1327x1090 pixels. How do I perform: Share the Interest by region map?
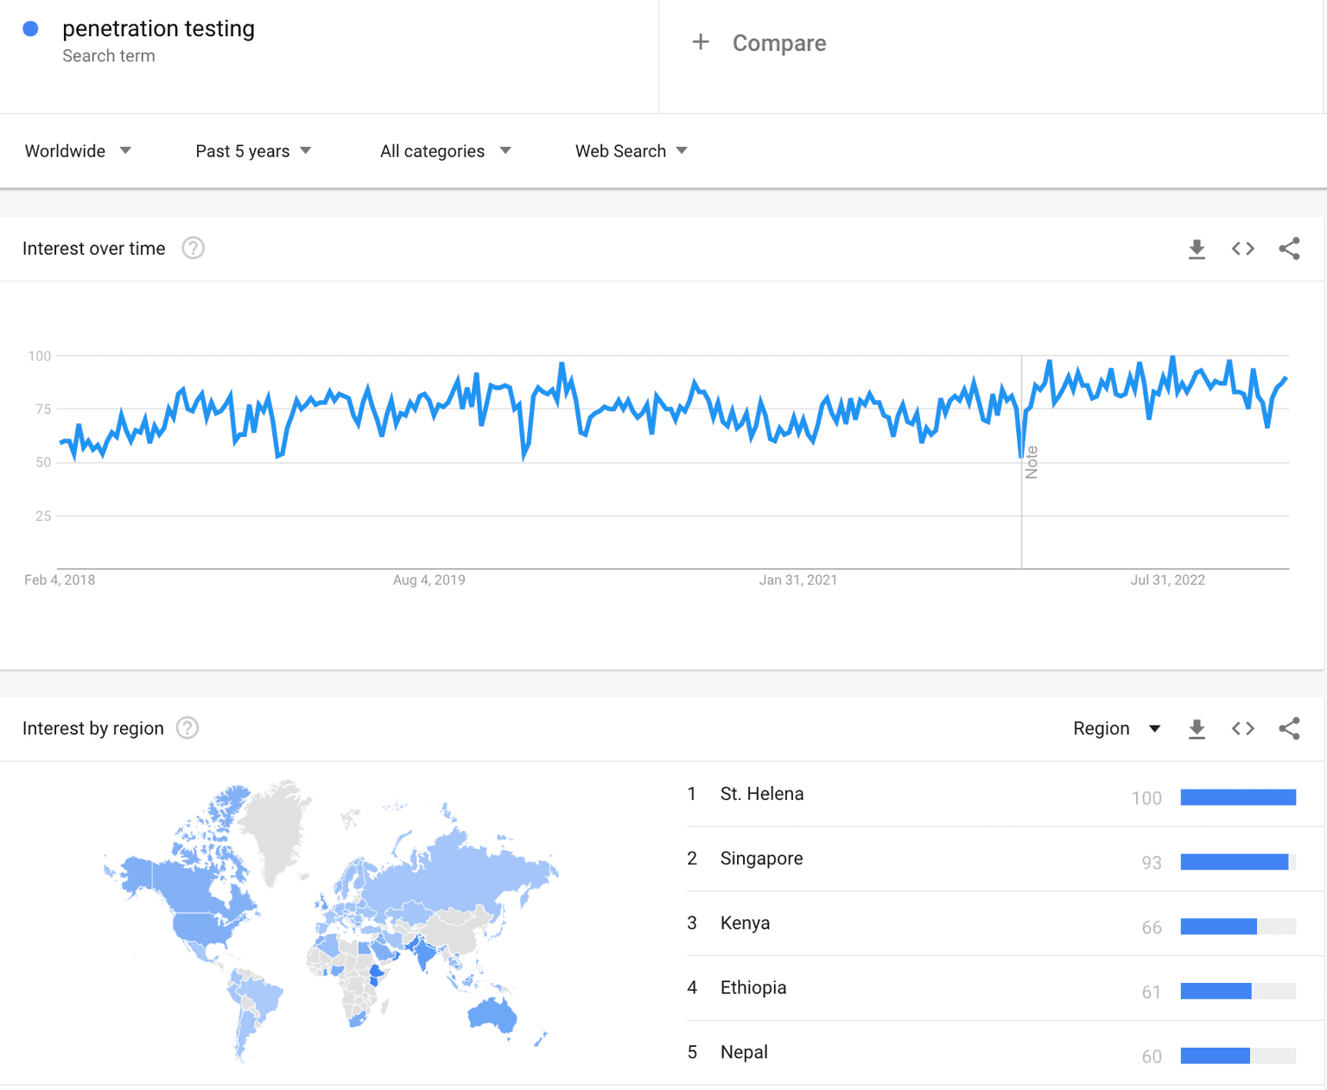(x=1289, y=728)
